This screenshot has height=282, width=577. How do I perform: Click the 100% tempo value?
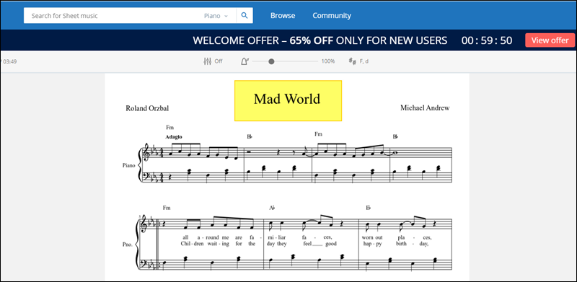click(328, 61)
